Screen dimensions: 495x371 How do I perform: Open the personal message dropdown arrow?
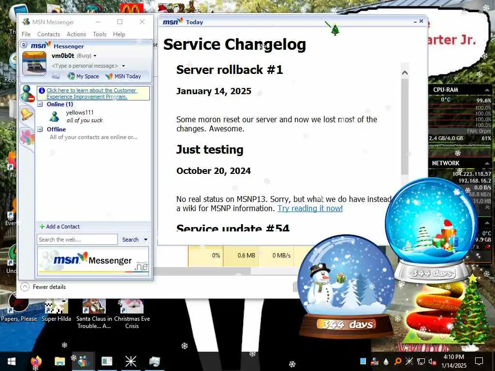pos(123,66)
